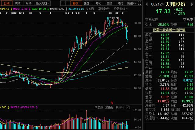This screenshot has height=130, width=195.
Task: Click the 外盘 value 19.02万
Action: [163, 101]
